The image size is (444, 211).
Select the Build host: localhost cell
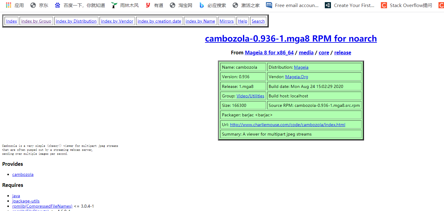pos(314,96)
